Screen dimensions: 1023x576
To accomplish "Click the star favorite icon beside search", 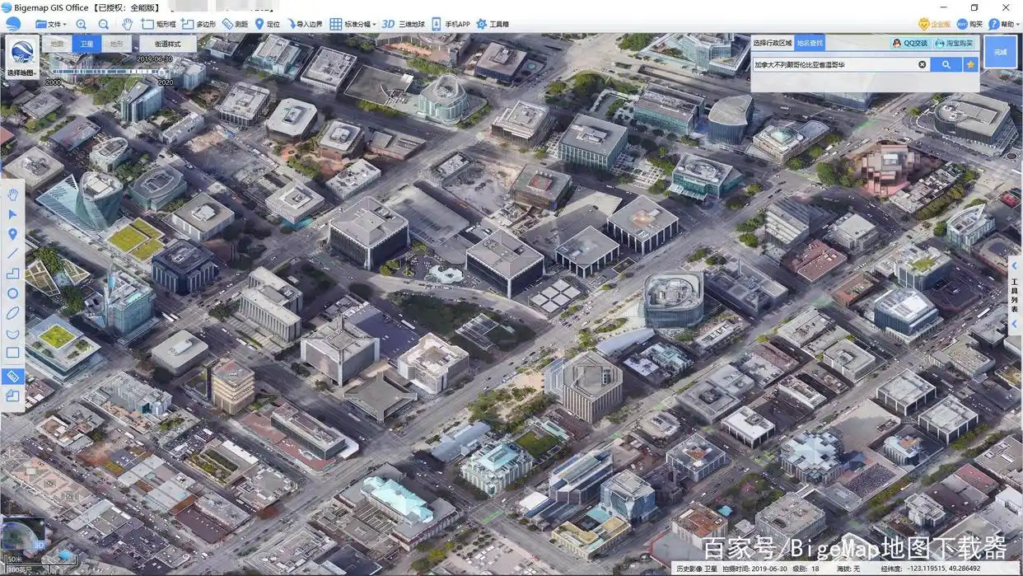I will [970, 64].
